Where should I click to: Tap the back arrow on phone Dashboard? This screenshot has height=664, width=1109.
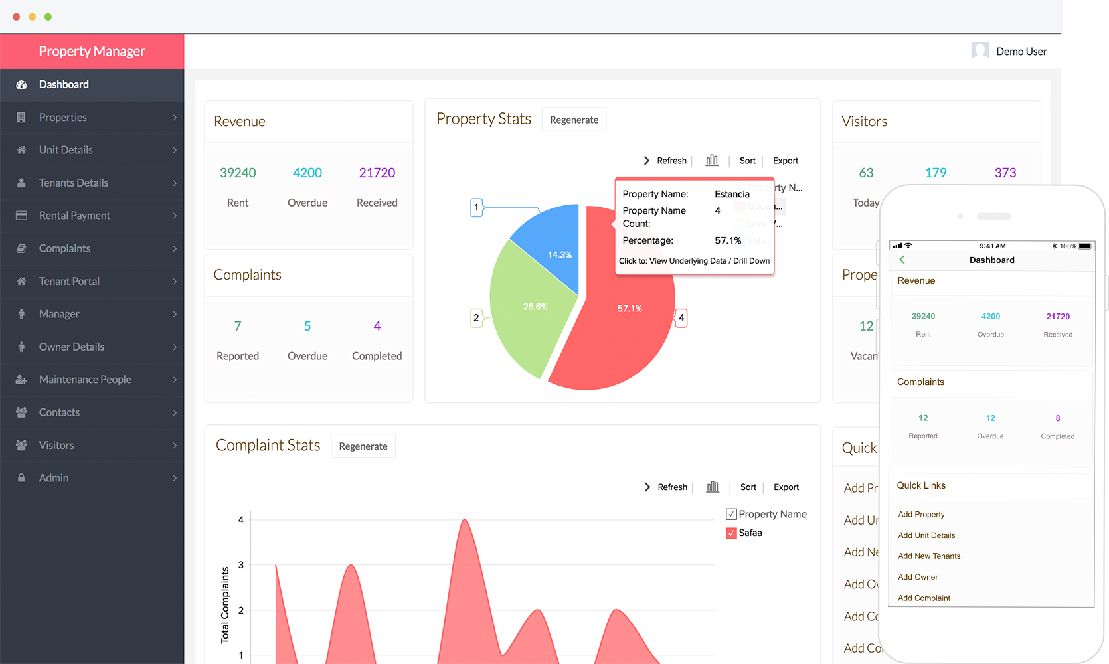[x=902, y=260]
